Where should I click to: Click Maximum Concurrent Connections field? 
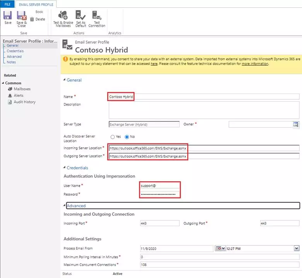pyautogui.click(x=220, y=265)
